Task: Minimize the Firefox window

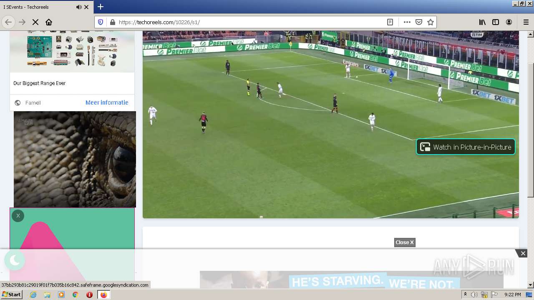Action: click(515, 4)
